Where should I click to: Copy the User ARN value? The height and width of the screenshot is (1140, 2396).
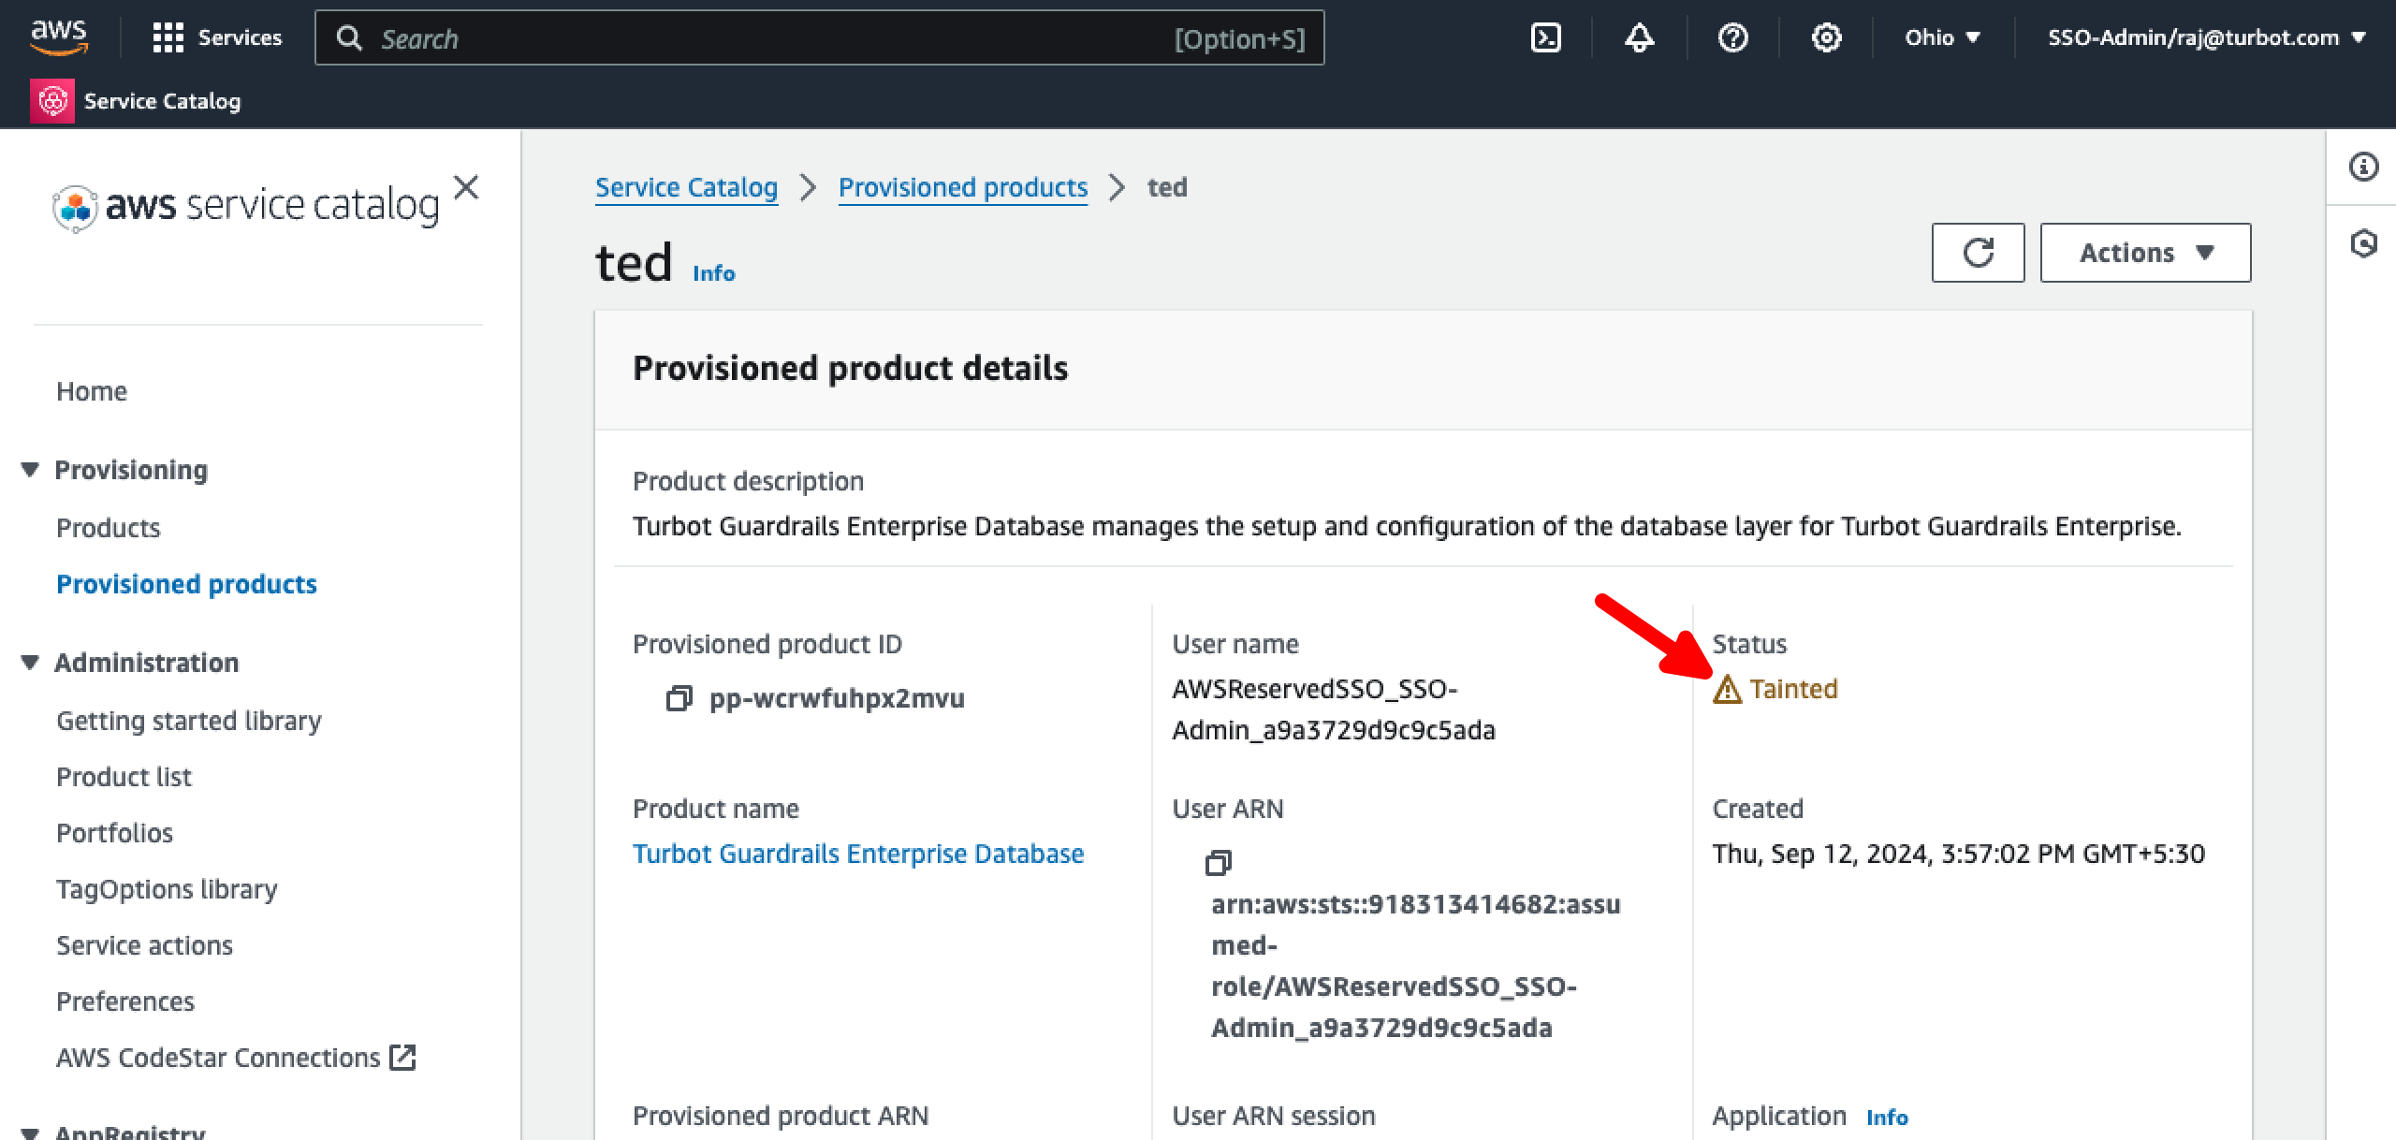[x=1218, y=863]
